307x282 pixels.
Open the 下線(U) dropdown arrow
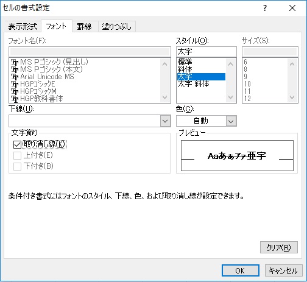165,121
